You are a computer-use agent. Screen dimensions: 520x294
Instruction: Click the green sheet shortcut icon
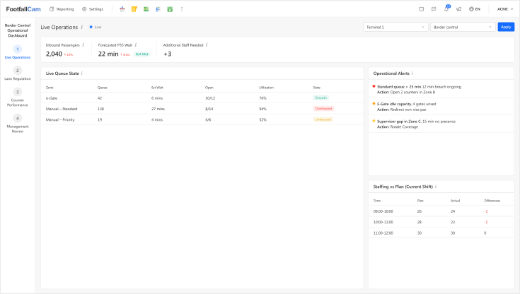click(146, 9)
